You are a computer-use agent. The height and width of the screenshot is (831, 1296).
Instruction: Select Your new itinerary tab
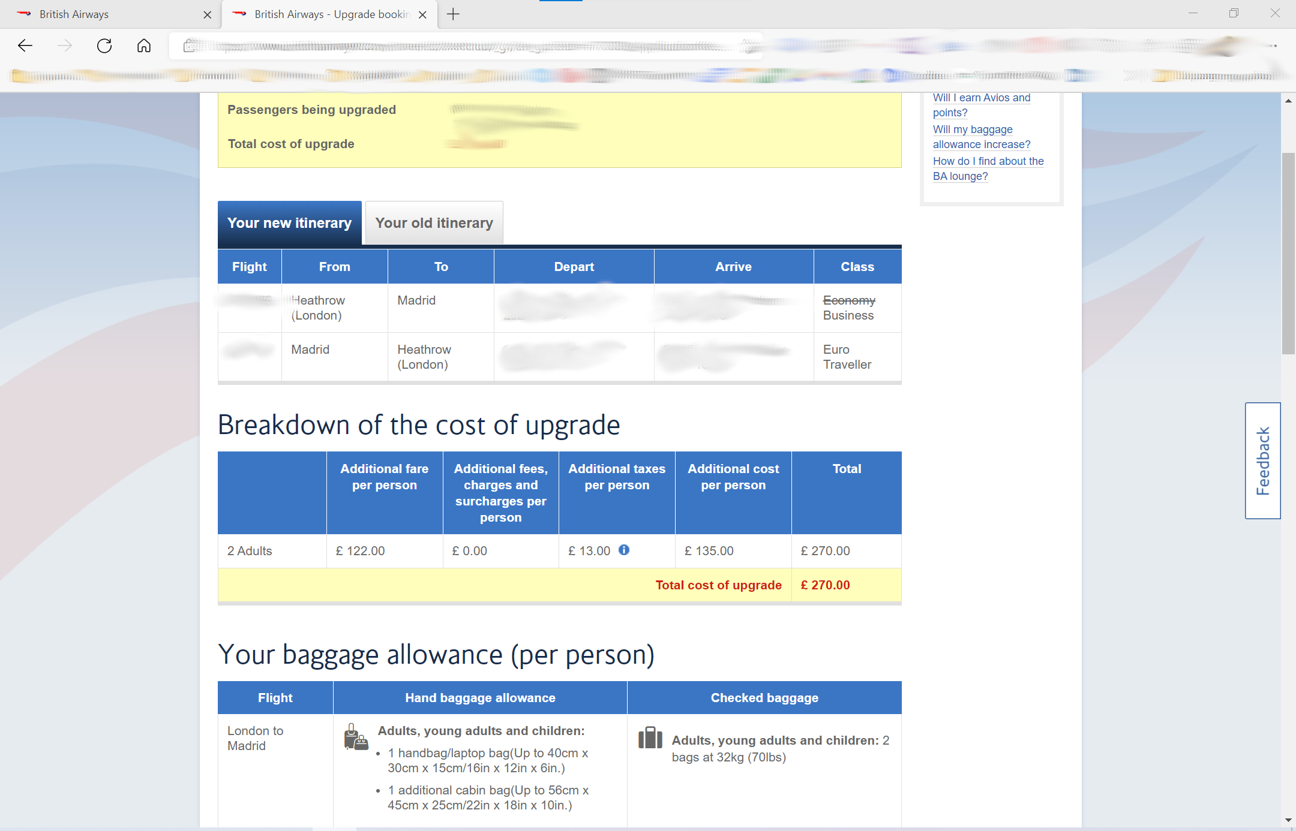[290, 223]
